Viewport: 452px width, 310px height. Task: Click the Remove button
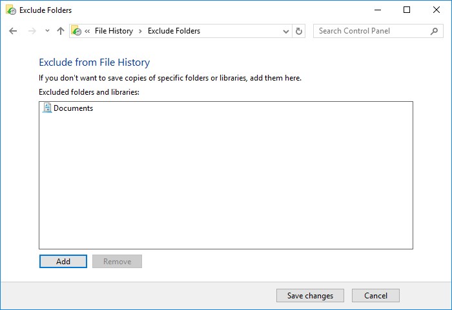click(x=117, y=262)
